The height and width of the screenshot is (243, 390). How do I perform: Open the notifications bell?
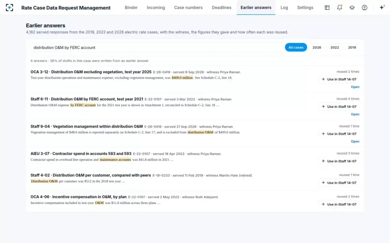tap(340, 7)
